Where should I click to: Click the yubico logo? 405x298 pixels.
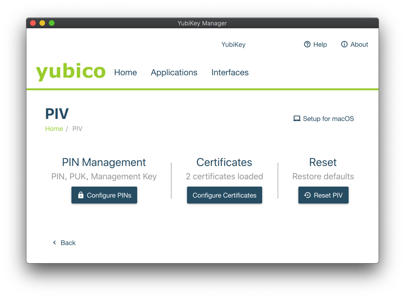[71, 72]
